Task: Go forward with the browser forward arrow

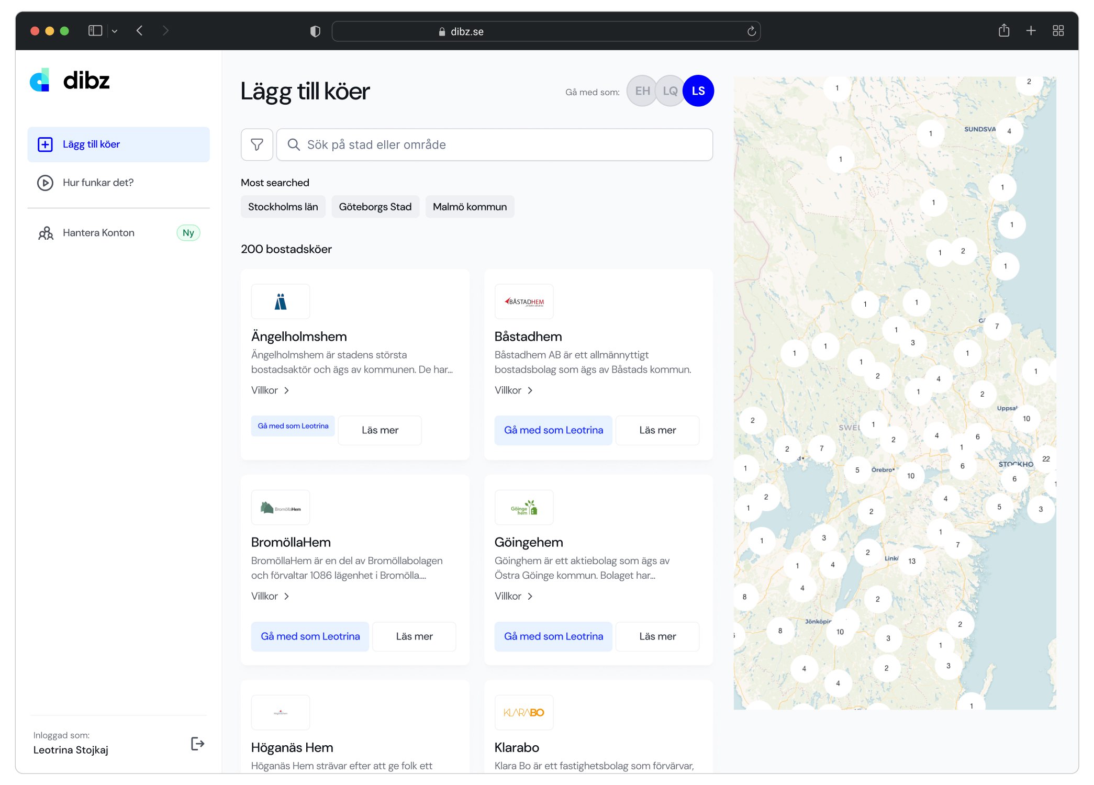Action: (165, 31)
